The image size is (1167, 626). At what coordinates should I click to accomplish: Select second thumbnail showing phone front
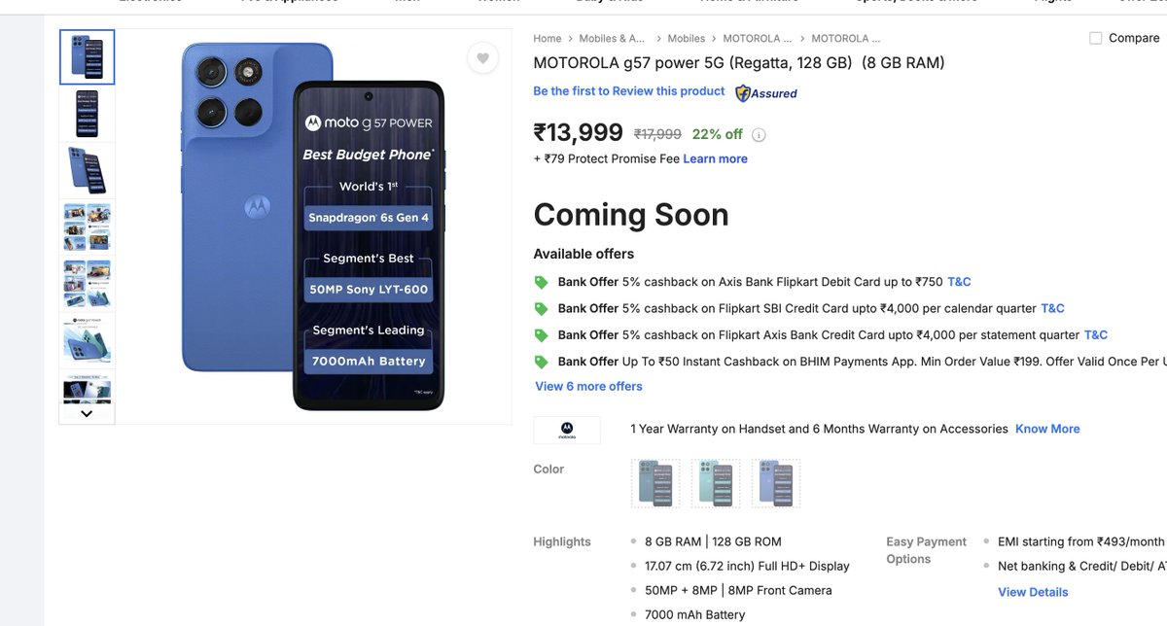87,114
